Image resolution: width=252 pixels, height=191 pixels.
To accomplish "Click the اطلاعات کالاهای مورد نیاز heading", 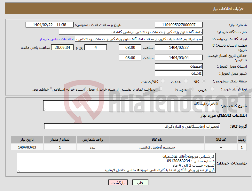I will pyautogui.click(x=224, y=116).
